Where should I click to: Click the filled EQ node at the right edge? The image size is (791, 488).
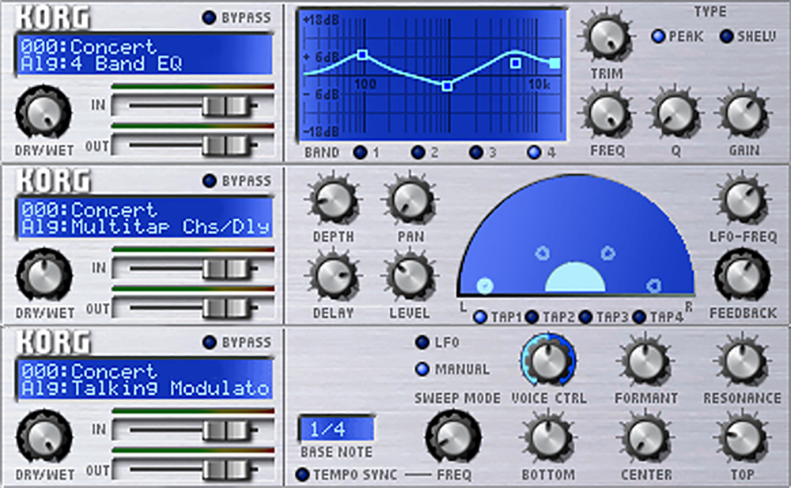554,63
